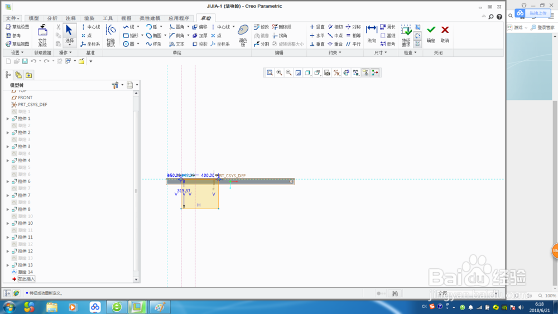Toggle model tree panel from status bar
The width and height of the screenshot is (558, 314).
coord(7,293)
